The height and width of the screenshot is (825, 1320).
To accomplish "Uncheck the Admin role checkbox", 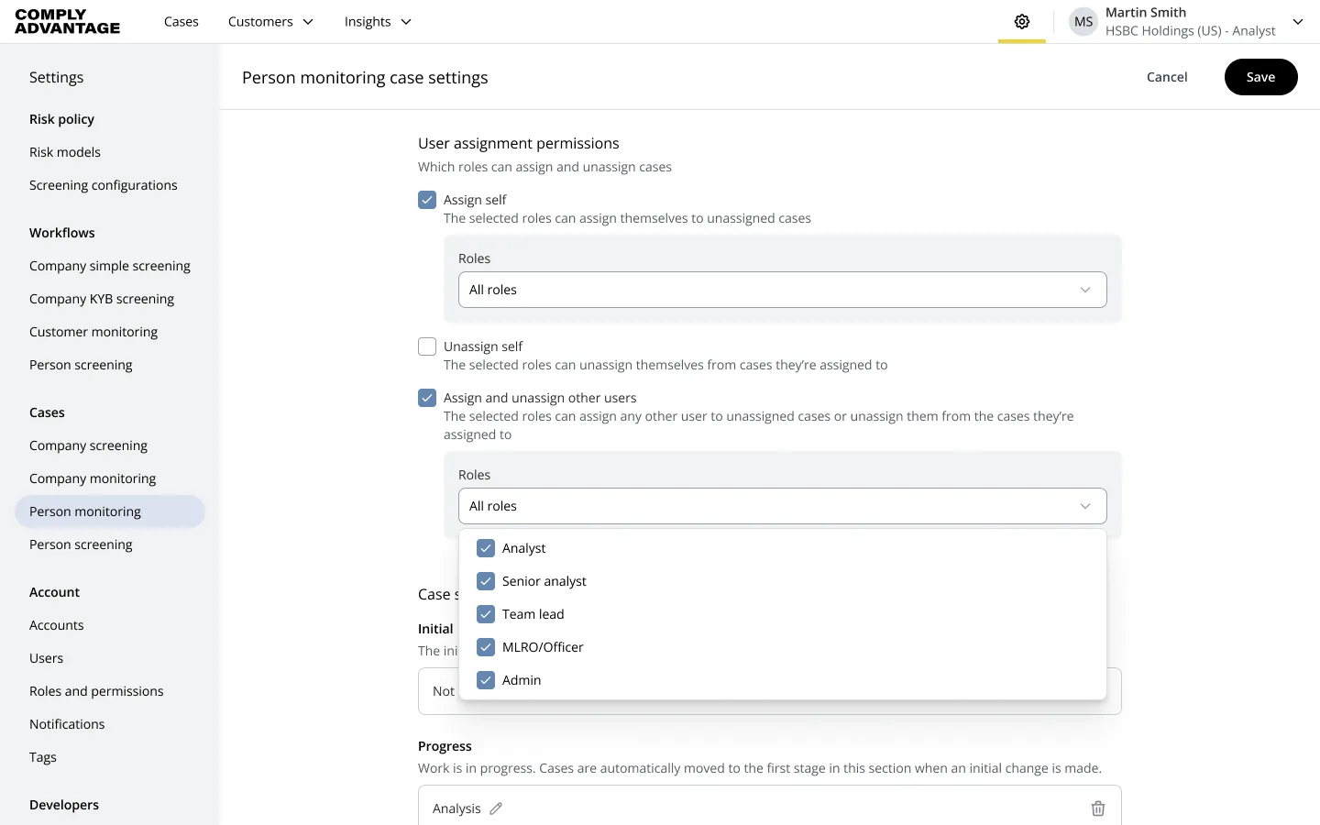I will coord(485,679).
